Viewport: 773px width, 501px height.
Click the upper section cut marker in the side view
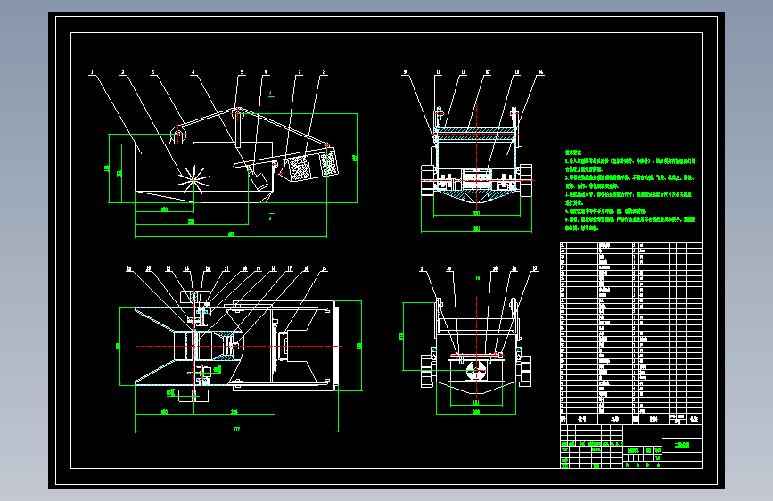pos(272,95)
